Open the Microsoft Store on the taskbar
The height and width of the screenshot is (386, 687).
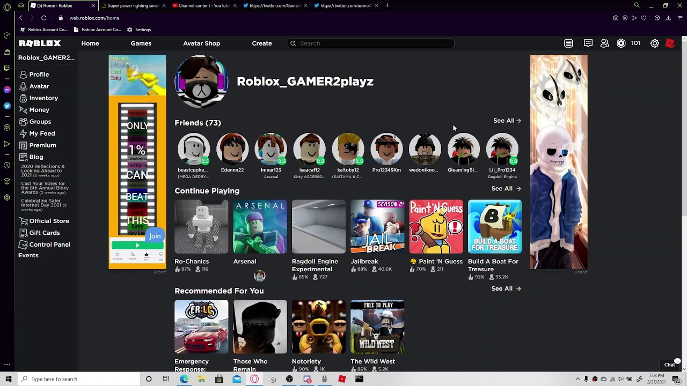[x=219, y=379]
